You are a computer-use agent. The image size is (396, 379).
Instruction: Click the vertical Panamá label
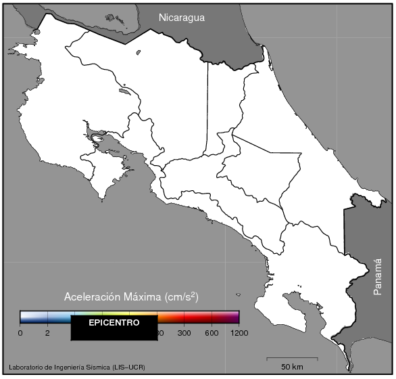(378, 277)
